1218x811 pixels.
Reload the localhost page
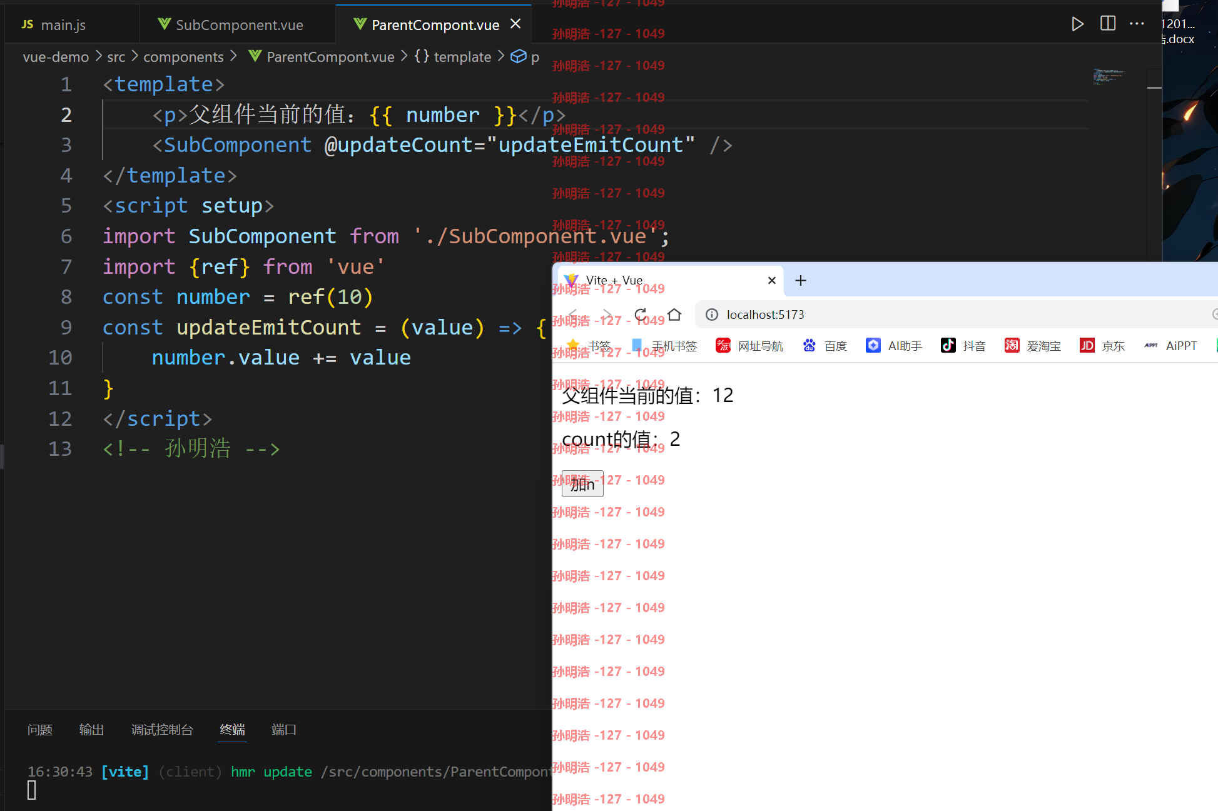point(641,315)
